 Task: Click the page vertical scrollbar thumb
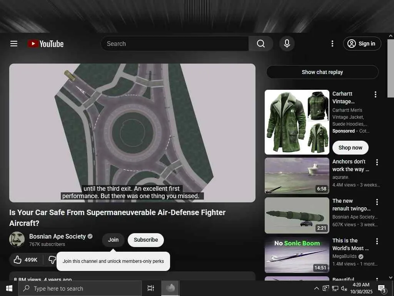point(391,68)
